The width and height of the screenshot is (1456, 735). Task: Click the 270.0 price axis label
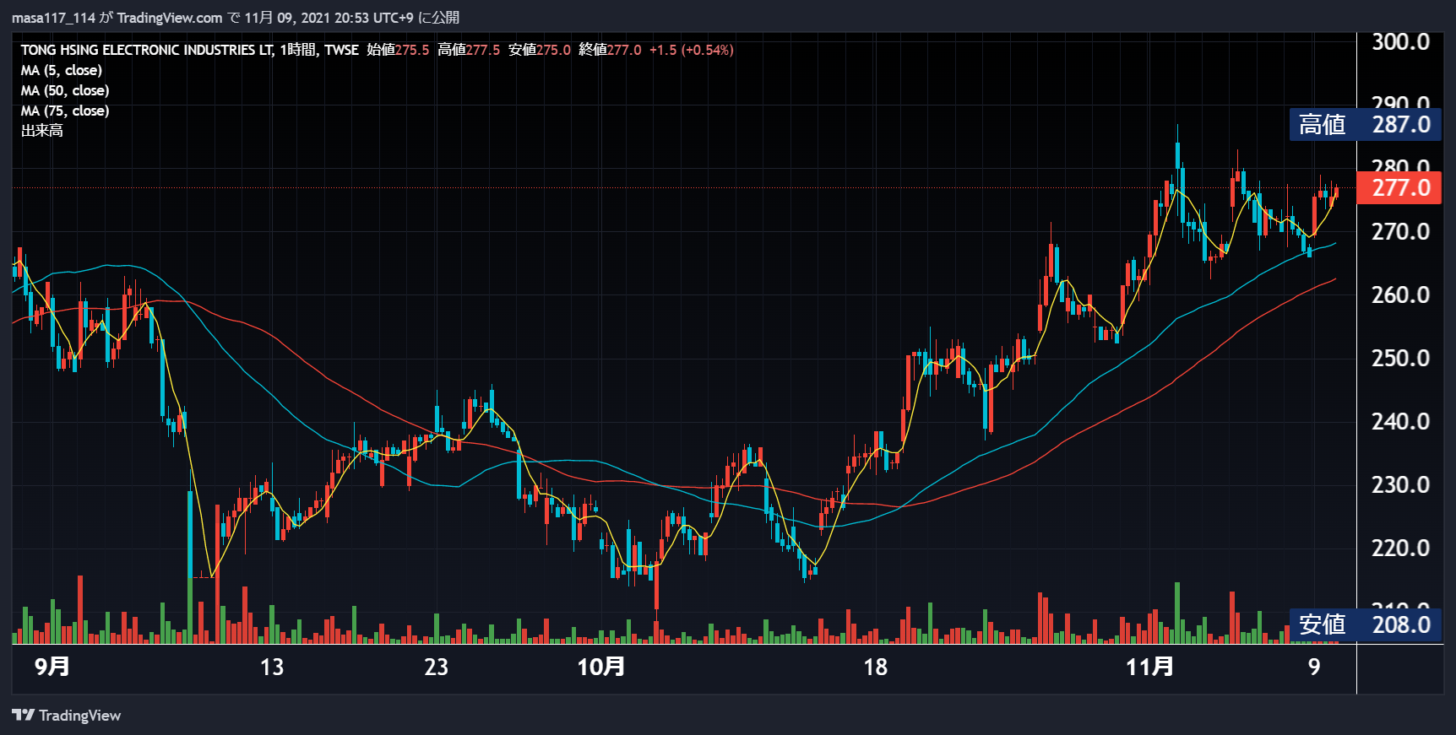click(x=1400, y=231)
